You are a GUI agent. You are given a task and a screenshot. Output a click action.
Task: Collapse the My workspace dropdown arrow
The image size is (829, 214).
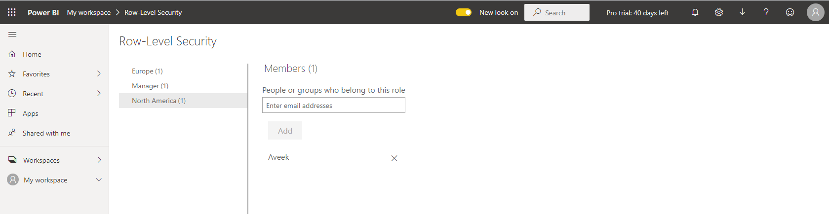tap(99, 180)
